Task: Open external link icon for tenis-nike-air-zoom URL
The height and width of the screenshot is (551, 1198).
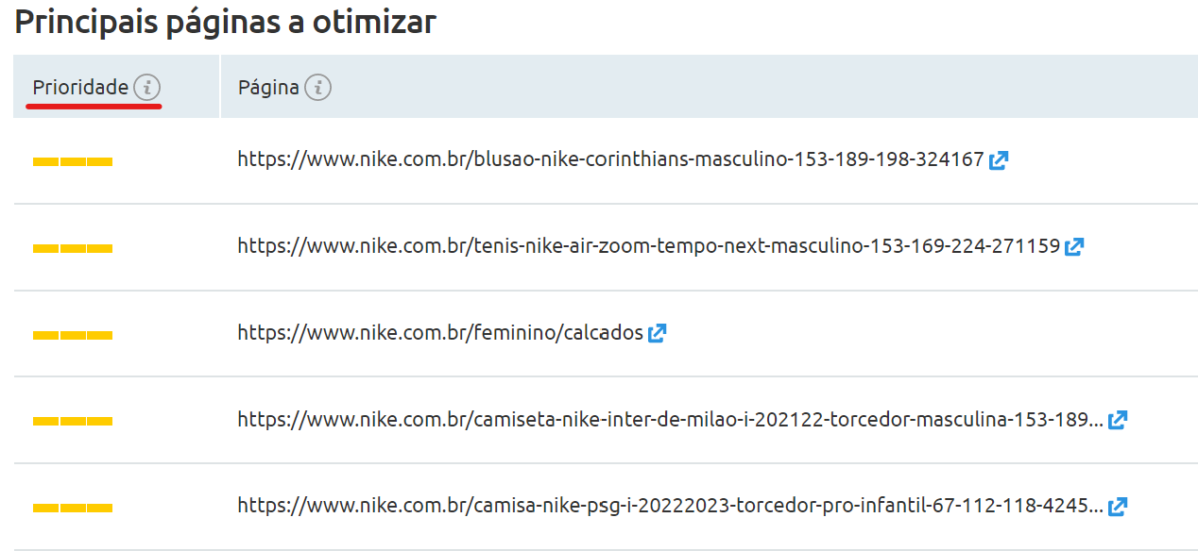Action: (1074, 247)
